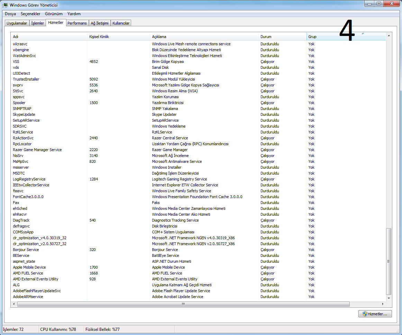
Task: Select the sppsvc service
Action: click(19, 97)
